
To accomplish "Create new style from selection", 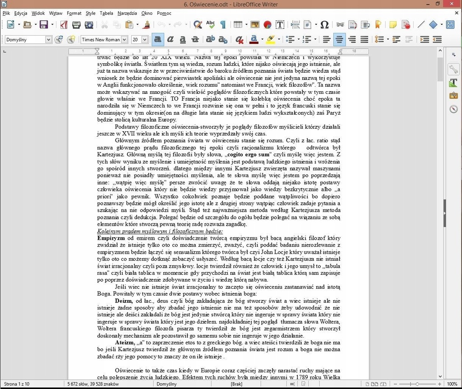I will point(71,40).
